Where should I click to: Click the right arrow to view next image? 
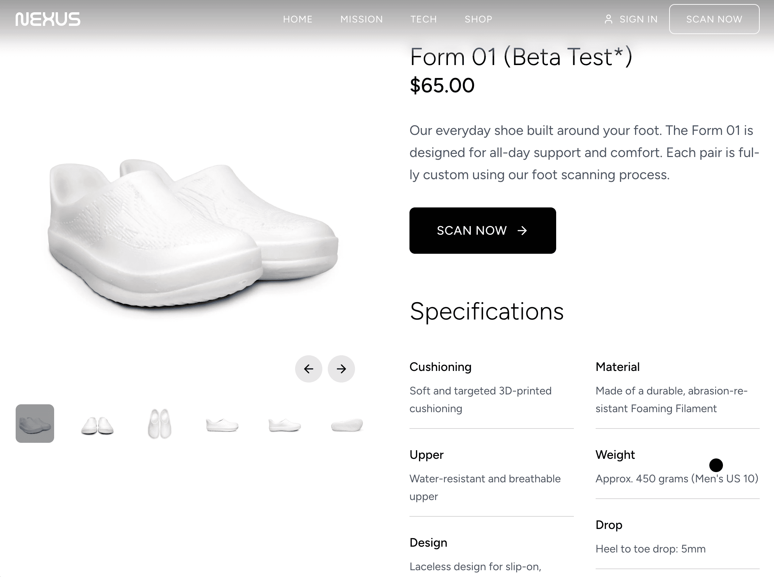[x=341, y=369]
